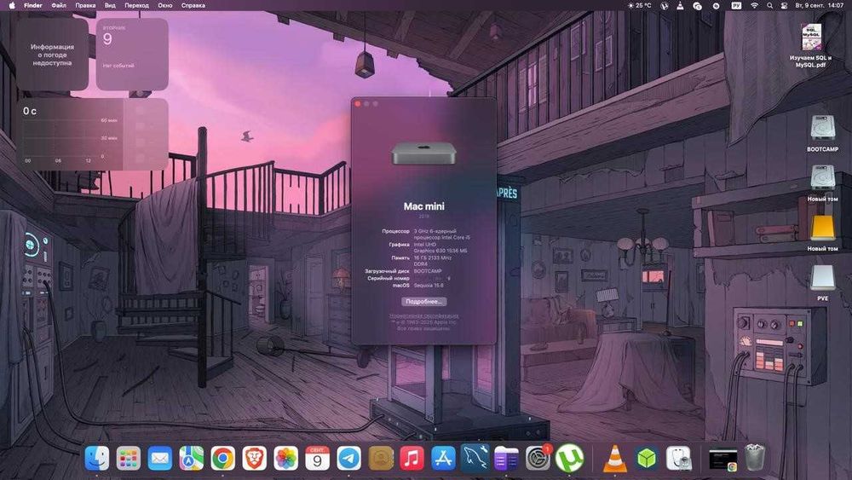The image size is (852, 480).
Task: Open Finder from the Dock
Action: coord(97,458)
